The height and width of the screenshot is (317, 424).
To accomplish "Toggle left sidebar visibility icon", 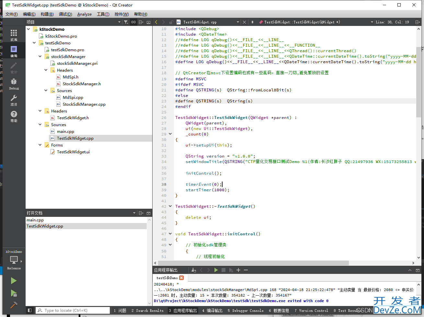I will (x=29, y=311).
